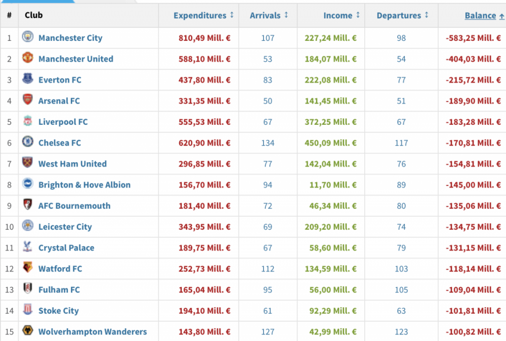Screen dimensions: 506x341
Task: Click the Liverpool FC crest icon
Action: (28, 121)
